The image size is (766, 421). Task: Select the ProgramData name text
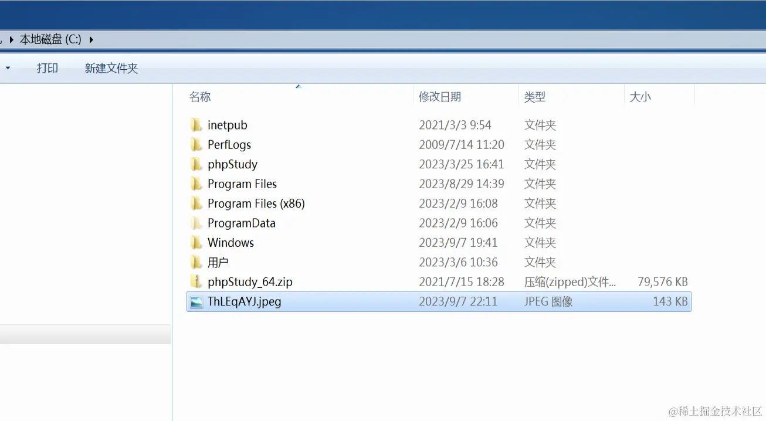pos(242,223)
